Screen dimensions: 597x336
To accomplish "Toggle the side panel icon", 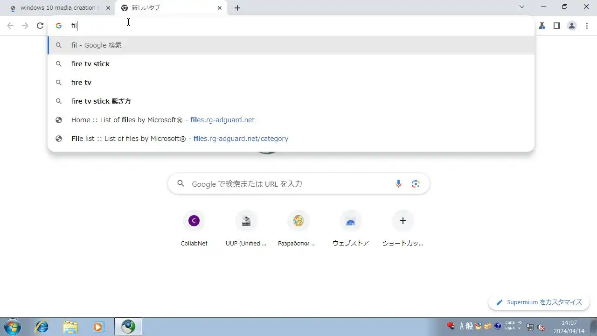I will (x=556, y=26).
